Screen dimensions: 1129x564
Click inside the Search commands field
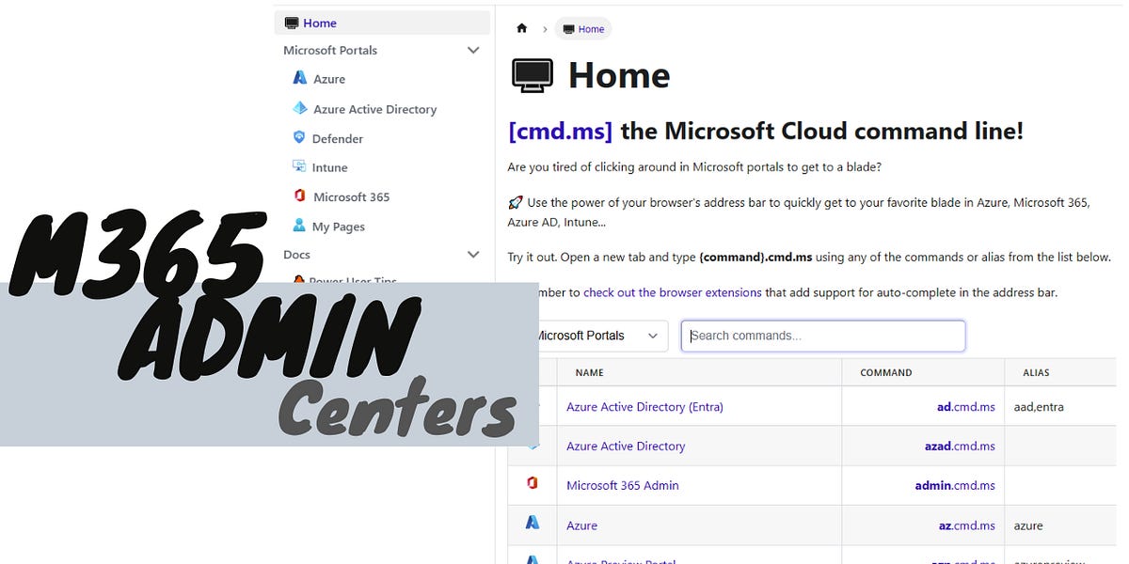822,336
